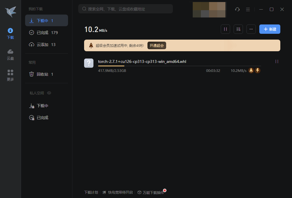Click the lightning bolt speed-up icon
The height and width of the screenshot is (198, 292).
click(258, 70)
